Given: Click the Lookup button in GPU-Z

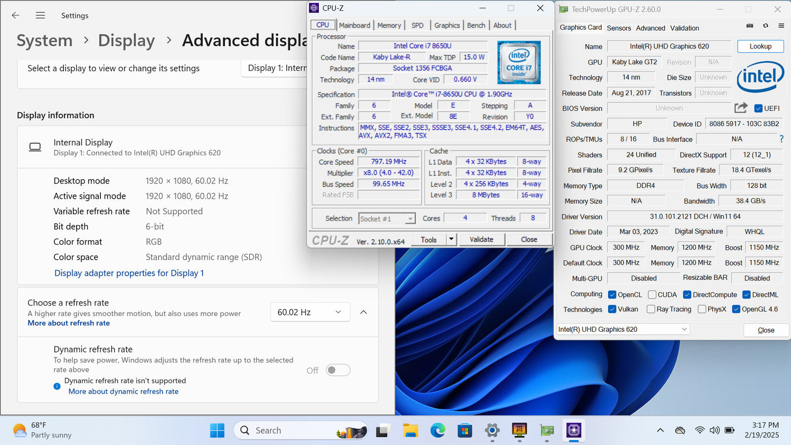Looking at the screenshot, I should [760, 46].
